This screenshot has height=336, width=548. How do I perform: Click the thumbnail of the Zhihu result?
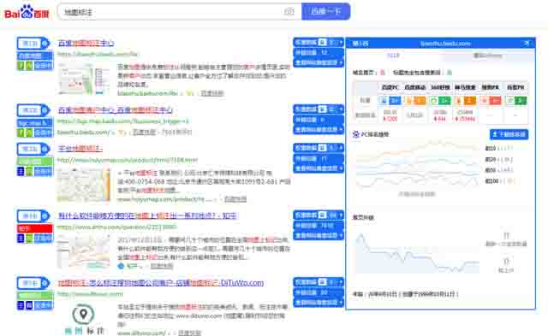pos(84,252)
